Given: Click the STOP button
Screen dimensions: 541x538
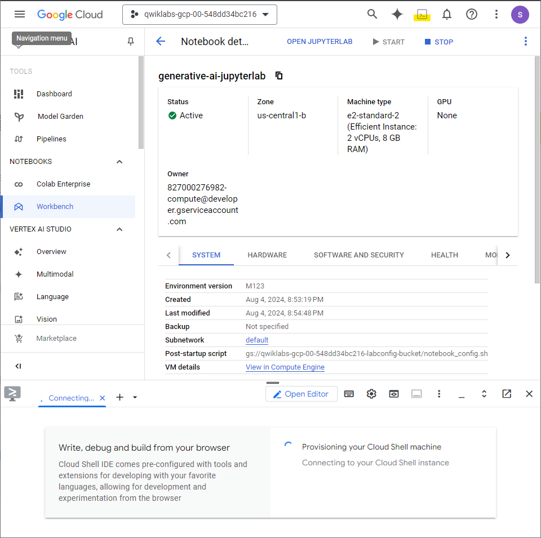Looking at the screenshot, I should [439, 42].
